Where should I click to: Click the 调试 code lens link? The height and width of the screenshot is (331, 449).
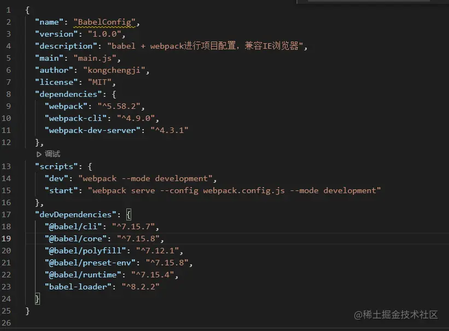[x=53, y=154]
